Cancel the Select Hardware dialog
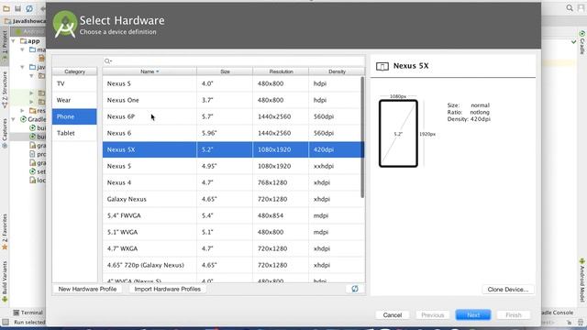 pyautogui.click(x=393, y=315)
